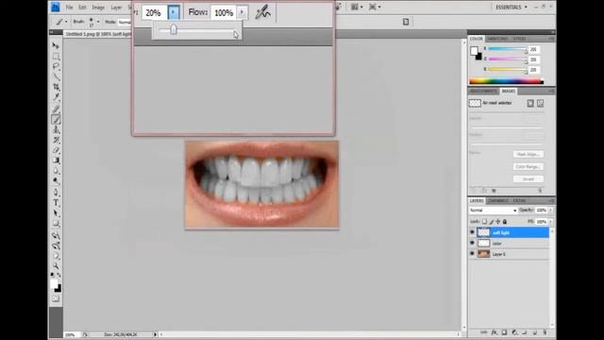Click the 20% opacity input field

154,12
